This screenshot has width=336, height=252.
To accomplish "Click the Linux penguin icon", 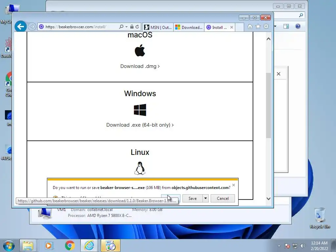I will (x=140, y=168).
